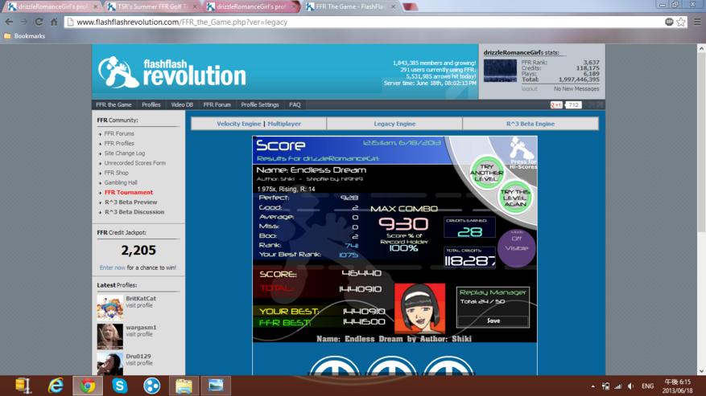Click the character portrait on score screen
The width and height of the screenshot is (706, 396).
coord(420,308)
